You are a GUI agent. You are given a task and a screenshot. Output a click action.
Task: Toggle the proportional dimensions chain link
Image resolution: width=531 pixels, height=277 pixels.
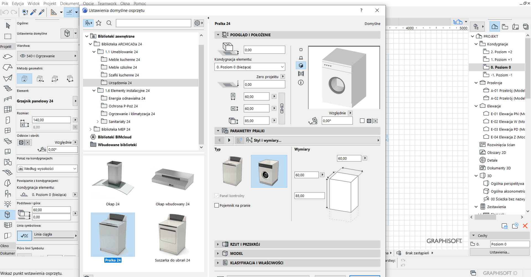pos(282,108)
